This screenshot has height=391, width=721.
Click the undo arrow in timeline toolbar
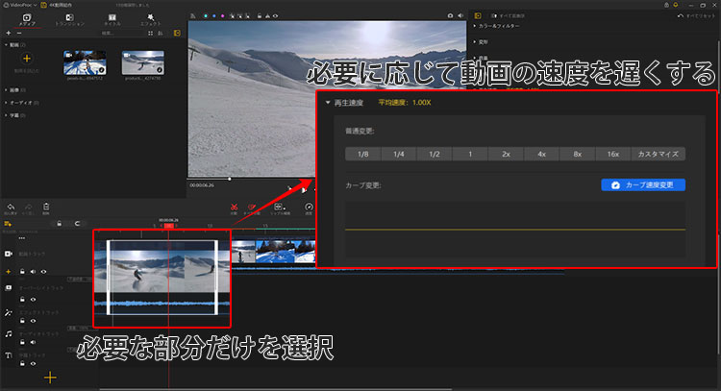(x=11, y=208)
